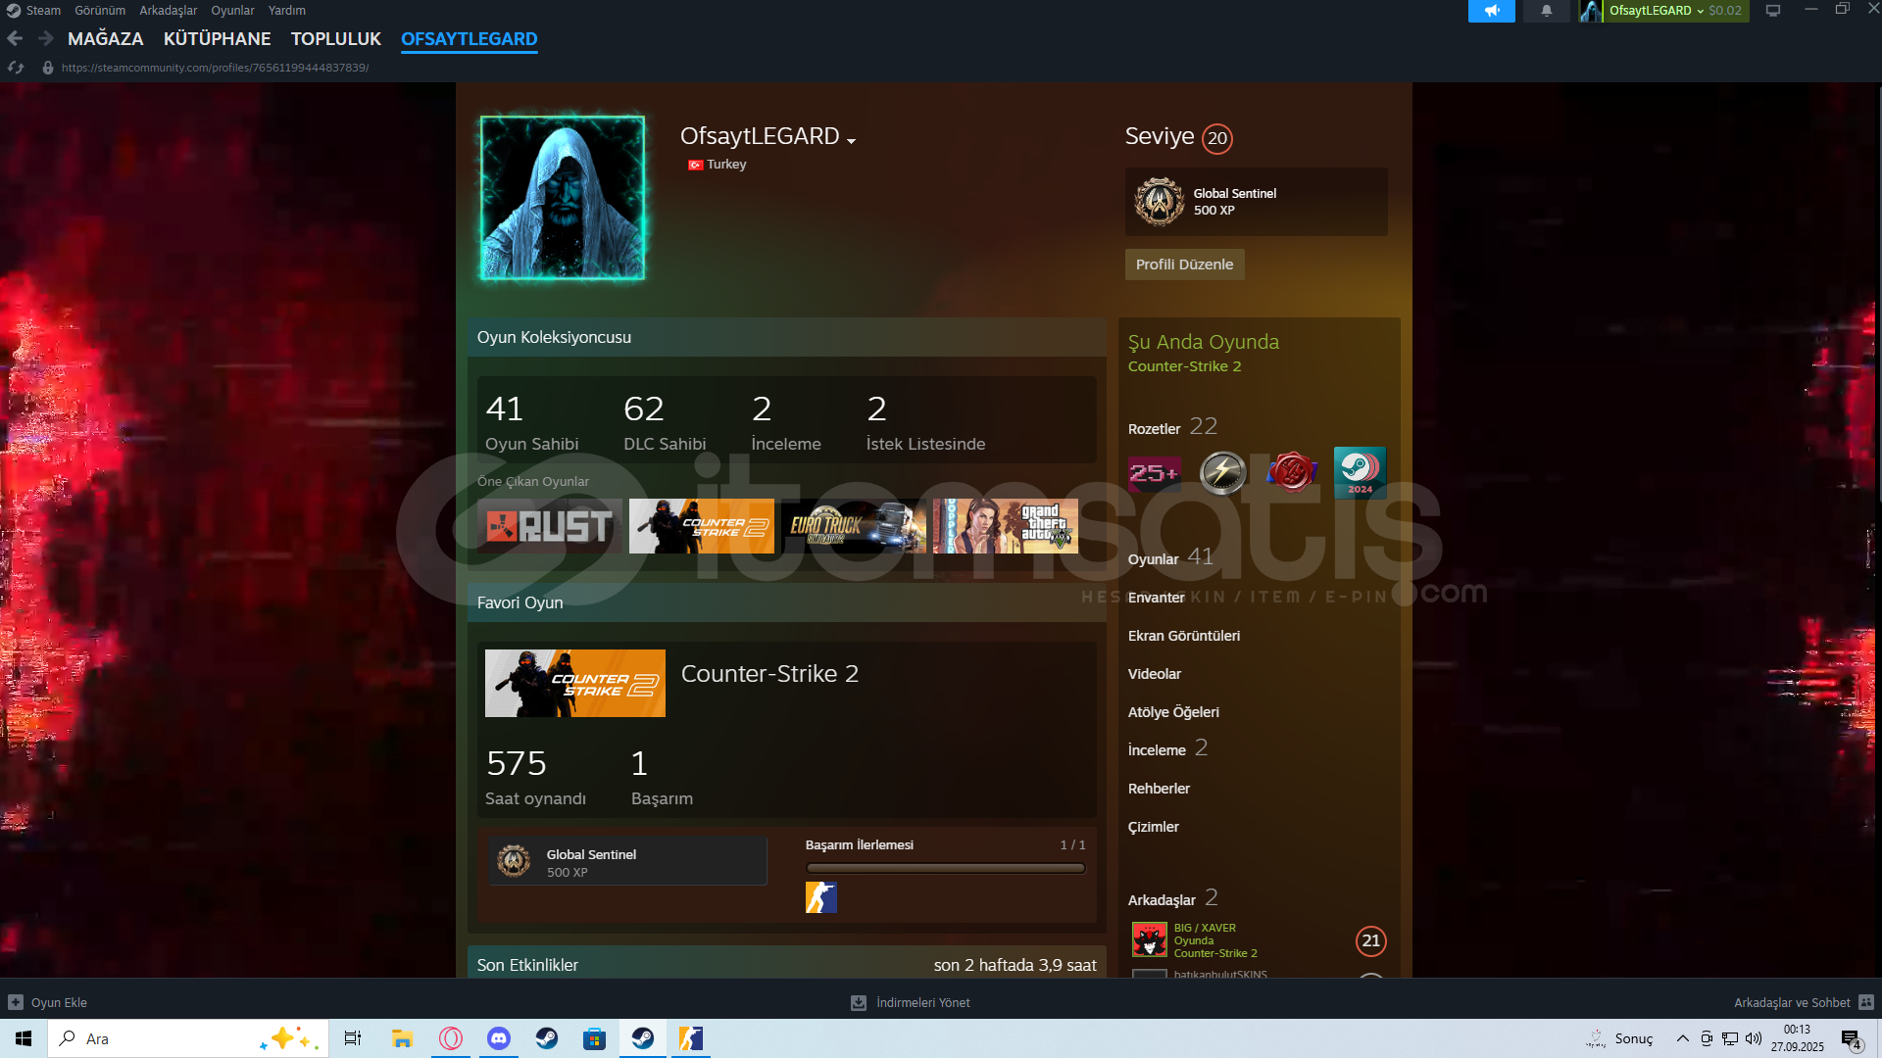Image resolution: width=1882 pixels, height=1058 pixels.
Task: Open the red wax seal badge
Action: 1292,473
